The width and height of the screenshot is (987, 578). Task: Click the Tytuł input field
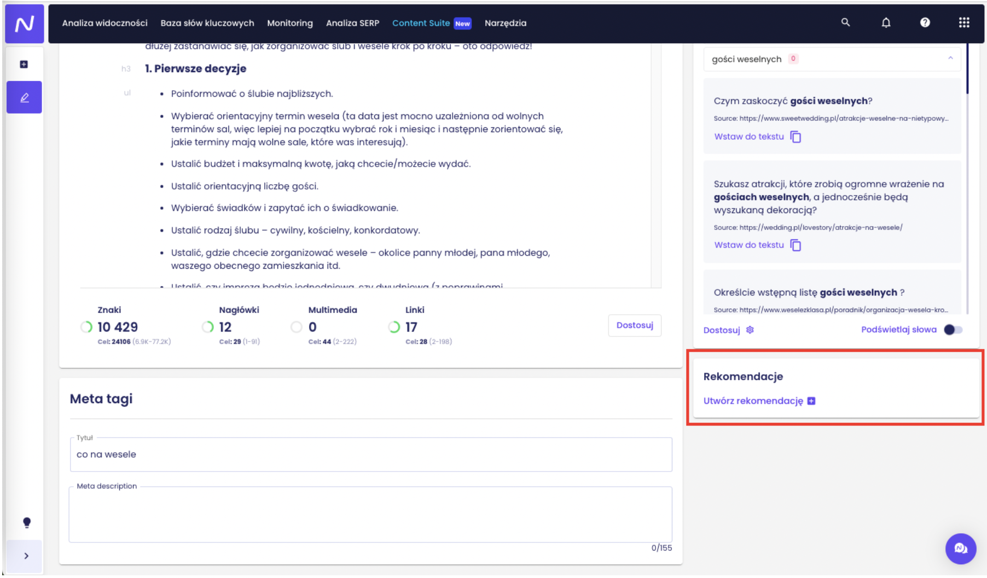coord(370,455)
